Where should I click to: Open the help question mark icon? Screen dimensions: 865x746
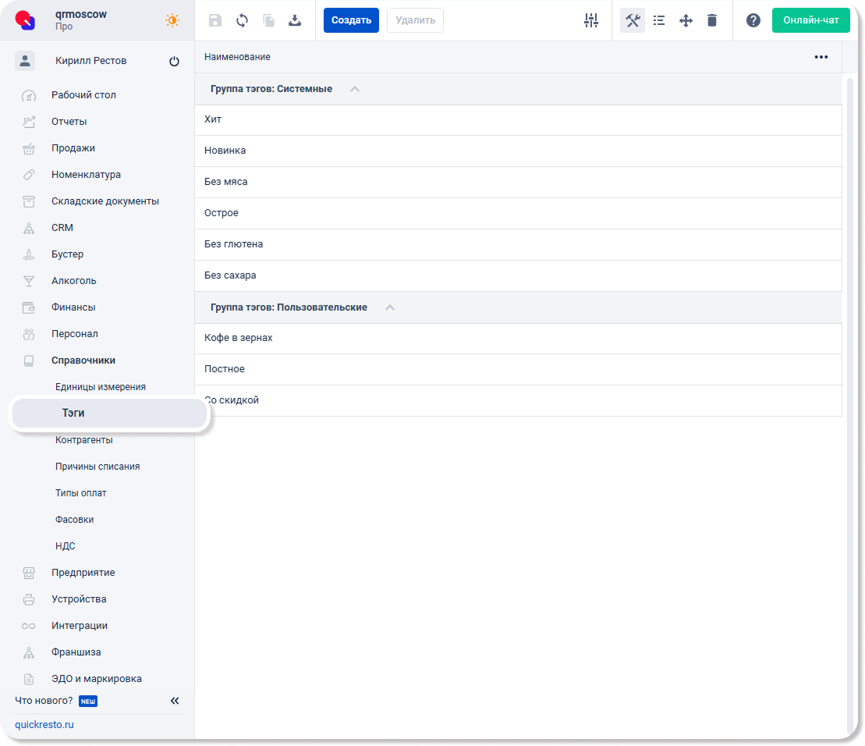[x=753, y=20]
